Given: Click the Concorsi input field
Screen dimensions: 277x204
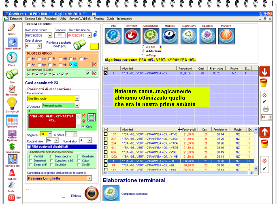Looking at the screenshot, I should click(x=60, y=35).
